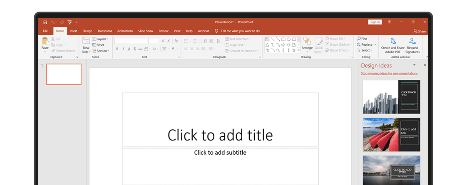Select the star shape in the shapes gallery
The image size is (467, 185).
[293, 50]
